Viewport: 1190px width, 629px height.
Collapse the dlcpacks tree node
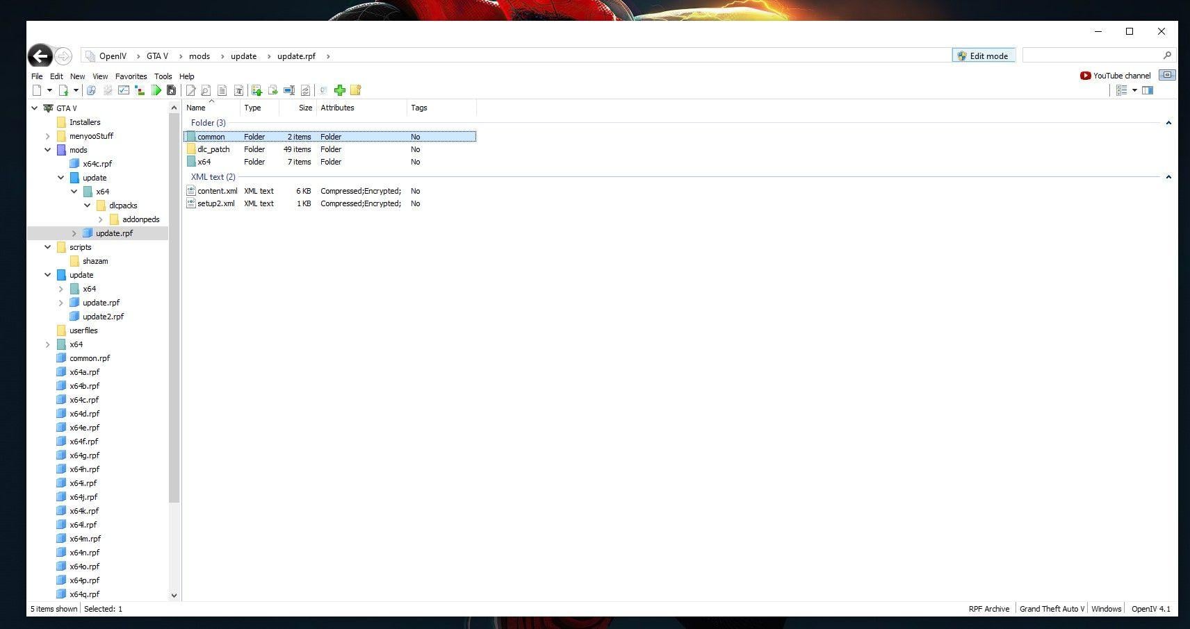tap(87, 206)
